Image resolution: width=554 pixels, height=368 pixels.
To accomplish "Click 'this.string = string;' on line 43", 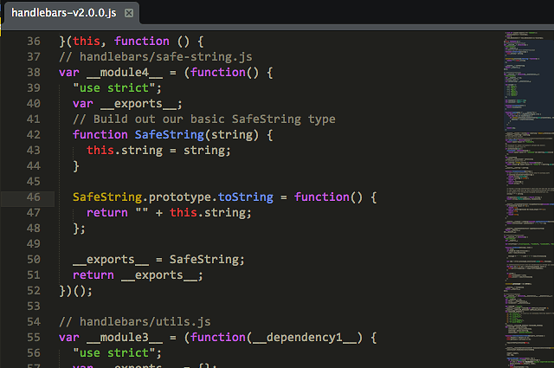I will click(158, 151).
